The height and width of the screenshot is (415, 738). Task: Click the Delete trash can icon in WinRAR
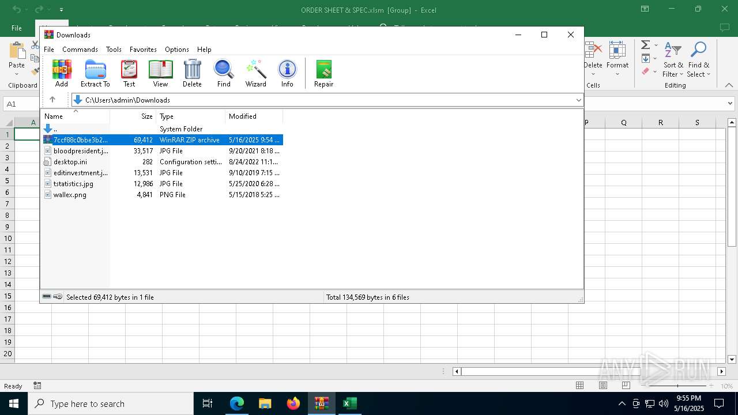click(x=192, y=73)
